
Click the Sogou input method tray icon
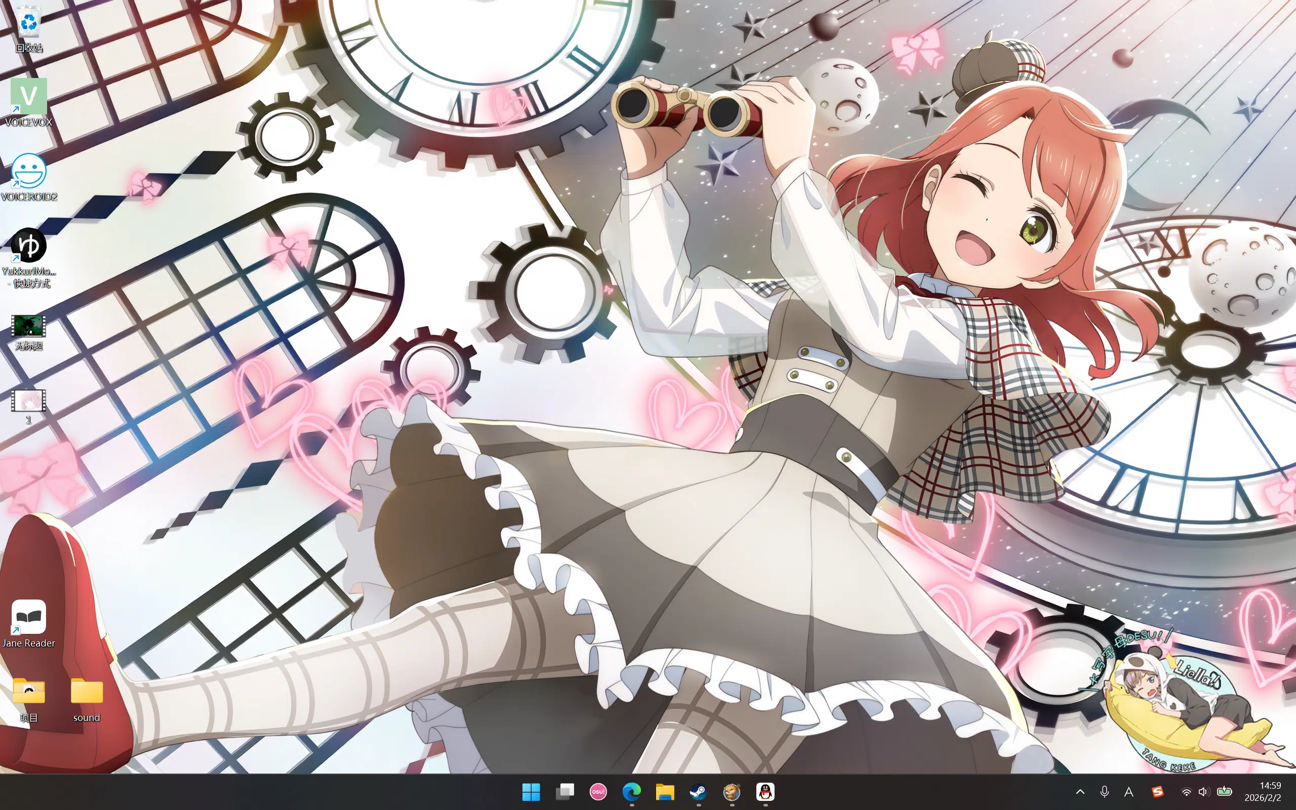click(x=1157, y=791)
